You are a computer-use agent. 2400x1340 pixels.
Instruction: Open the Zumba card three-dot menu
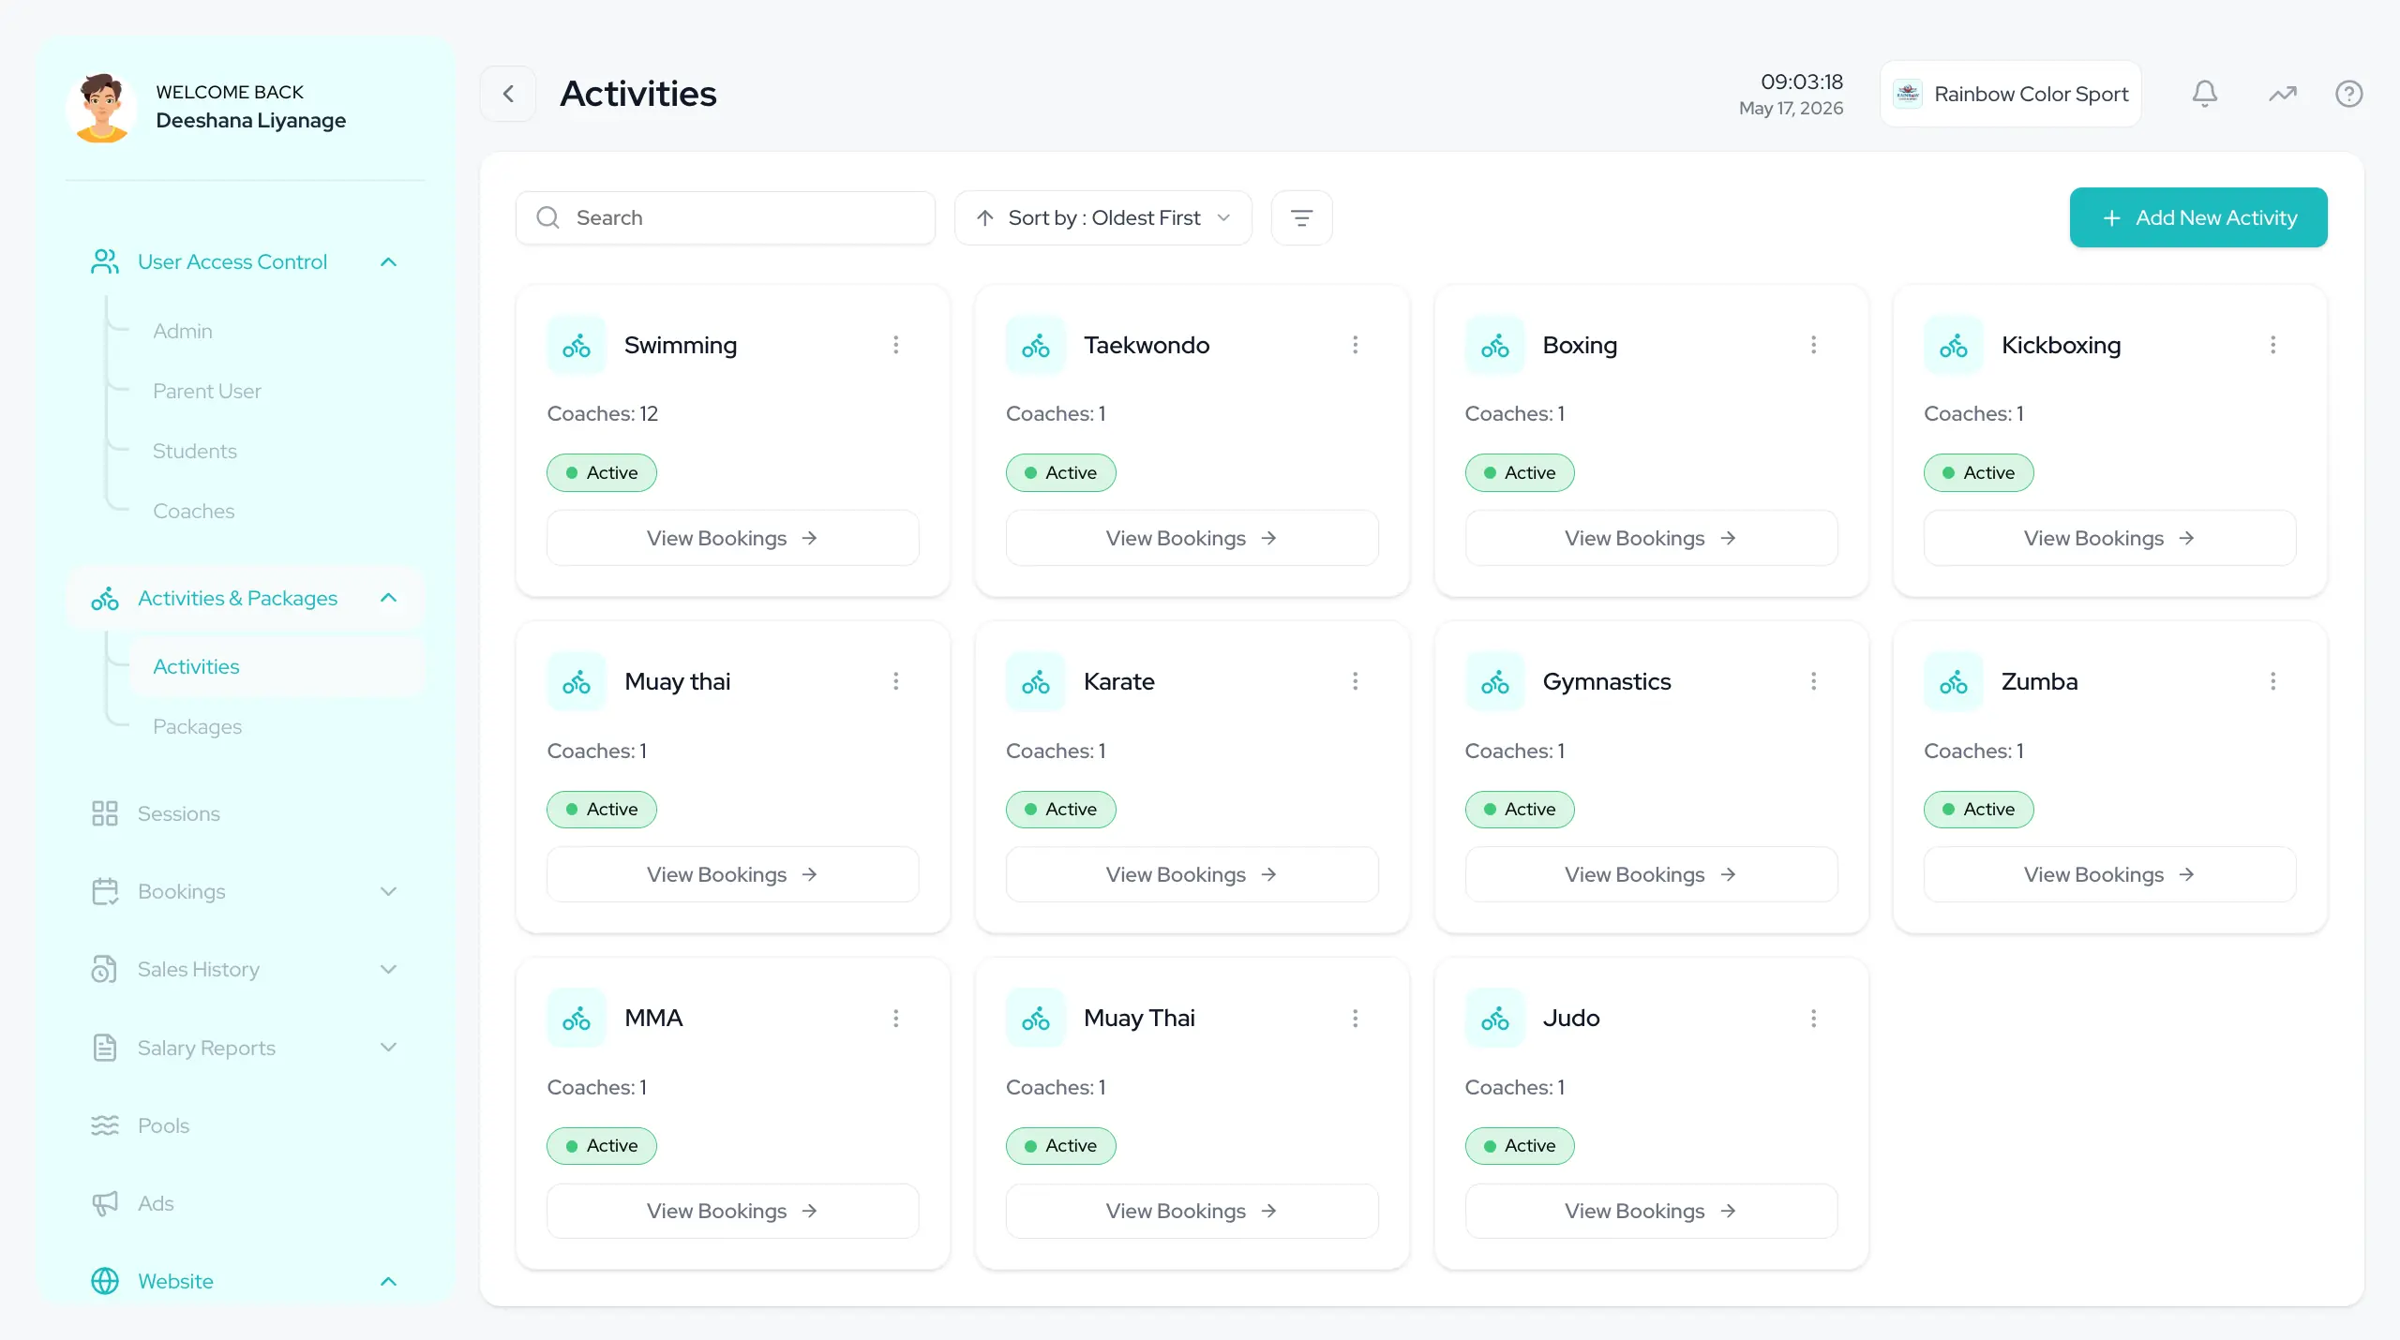coord(2272,681)
